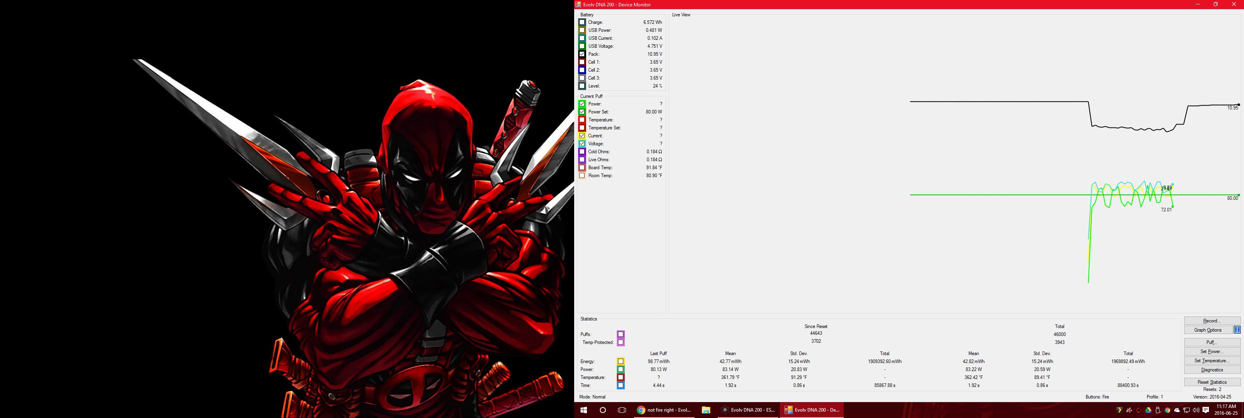Click the Google Drive tray icon
The image size is (1244, 418).
(1148, 410)
